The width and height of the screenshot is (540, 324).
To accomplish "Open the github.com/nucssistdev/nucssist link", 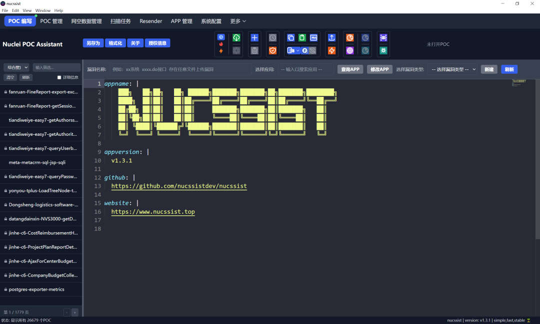I will click(x=179, y=186).
